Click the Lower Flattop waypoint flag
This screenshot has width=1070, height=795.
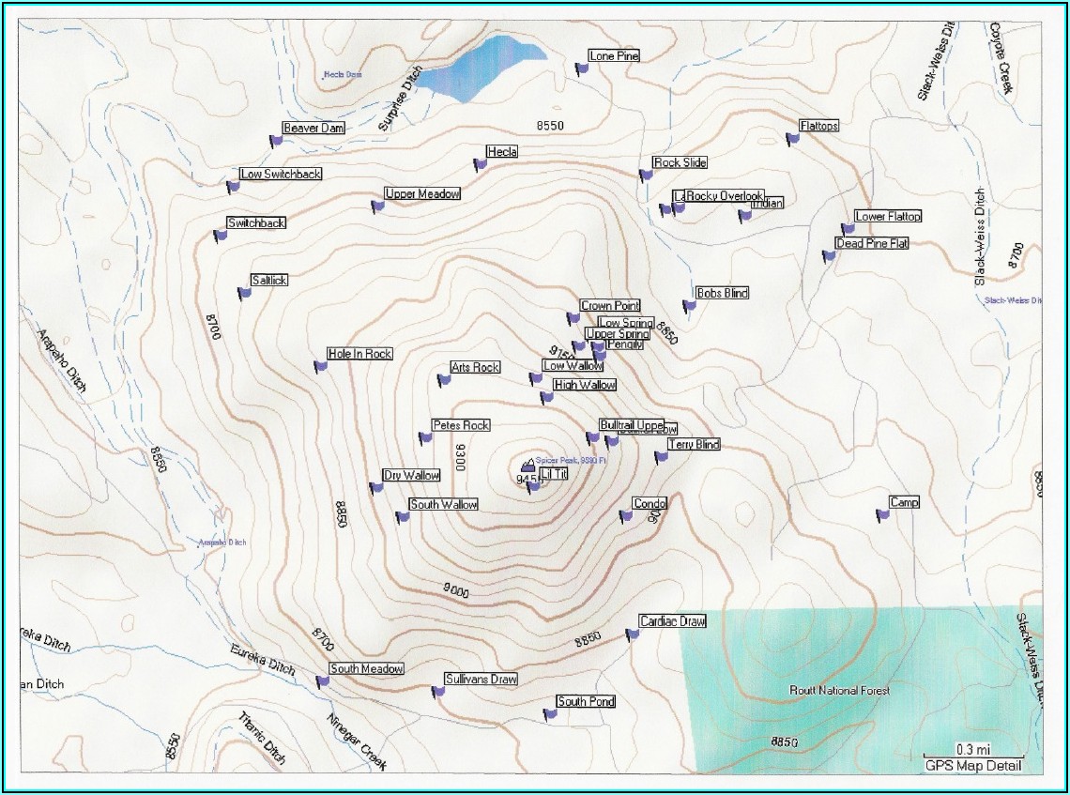pos(848,229)
